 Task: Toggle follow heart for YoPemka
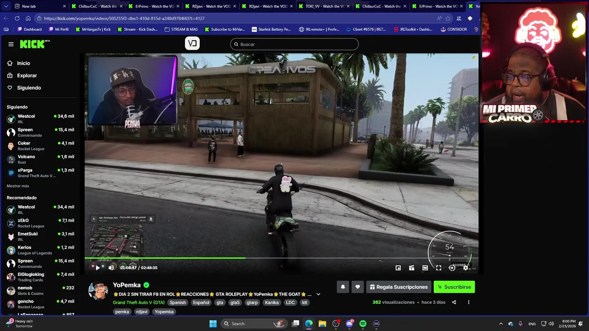(358, 287)
